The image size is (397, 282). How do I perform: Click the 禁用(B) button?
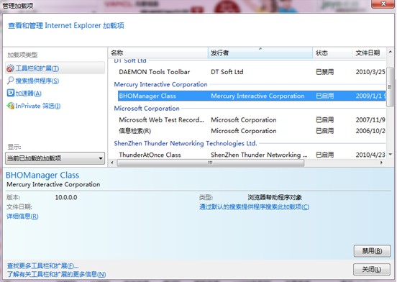372,251
